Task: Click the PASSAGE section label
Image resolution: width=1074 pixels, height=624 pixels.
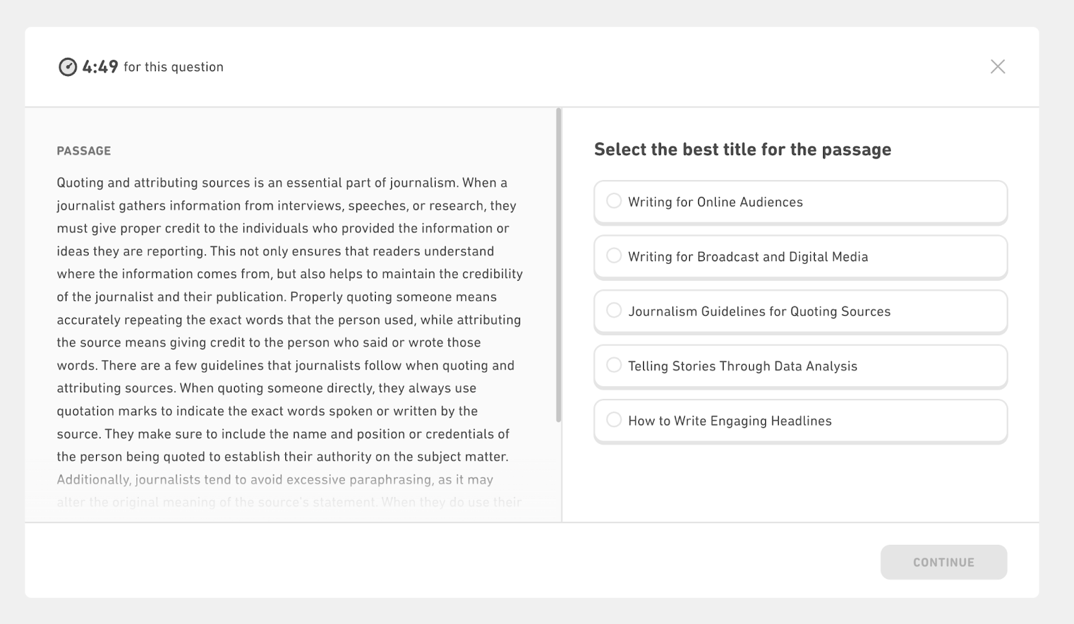Action: click(x=84, y=151)
